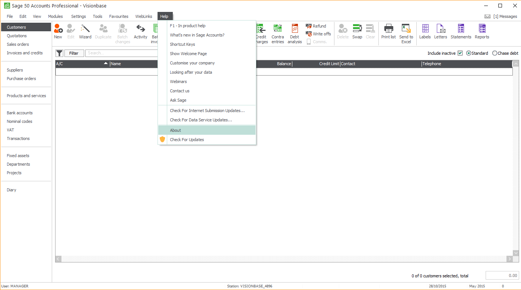Viewport: 521px width, 290px height.
Task: Open the Modules menu
Action: 55,16
